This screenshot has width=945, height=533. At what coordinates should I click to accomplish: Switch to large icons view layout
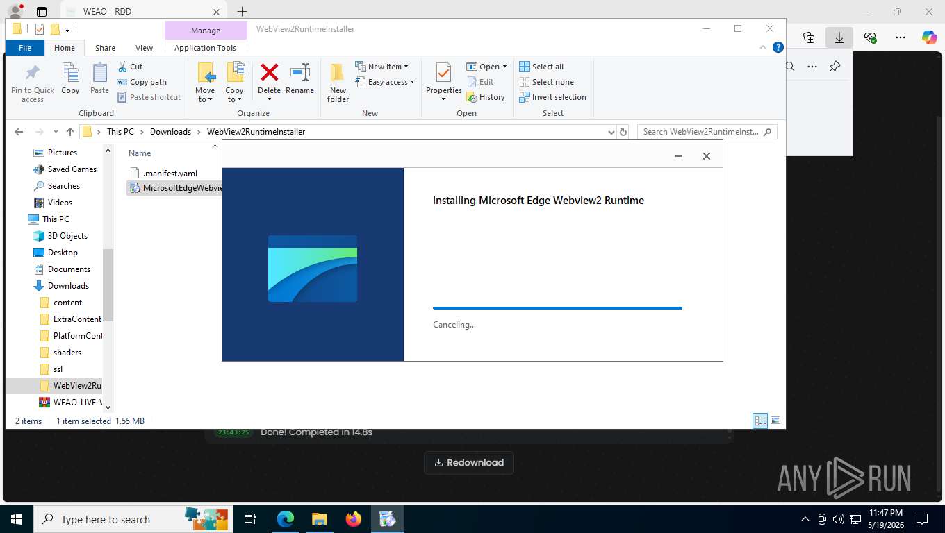click(x=775, y=421)
